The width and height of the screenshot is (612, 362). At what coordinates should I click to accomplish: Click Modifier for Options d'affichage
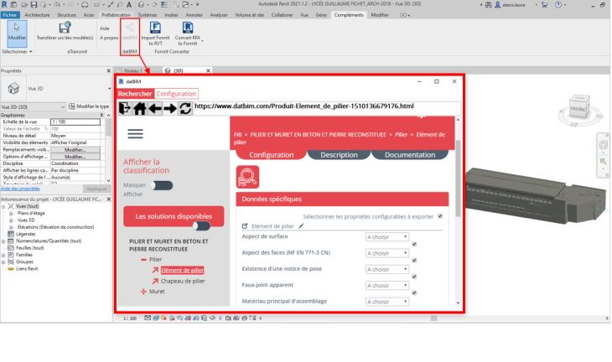[75, 157]
